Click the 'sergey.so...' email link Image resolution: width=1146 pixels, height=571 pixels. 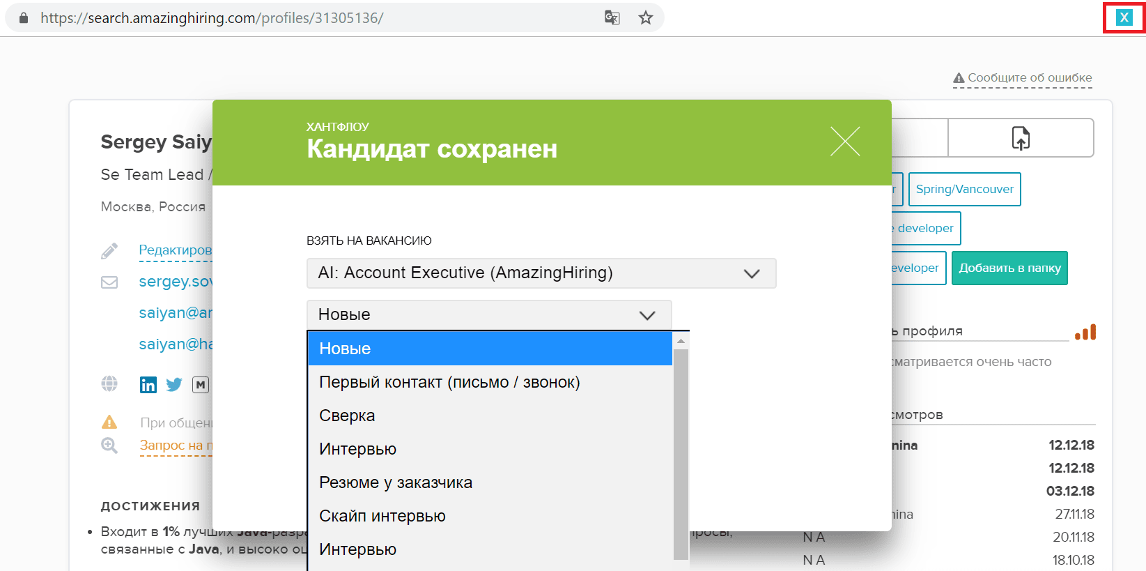(176, 281)
